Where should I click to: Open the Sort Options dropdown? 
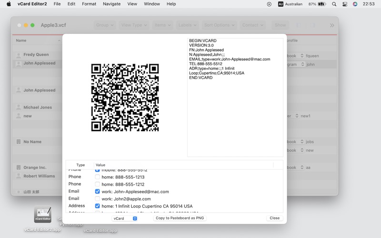click(219, 25)
